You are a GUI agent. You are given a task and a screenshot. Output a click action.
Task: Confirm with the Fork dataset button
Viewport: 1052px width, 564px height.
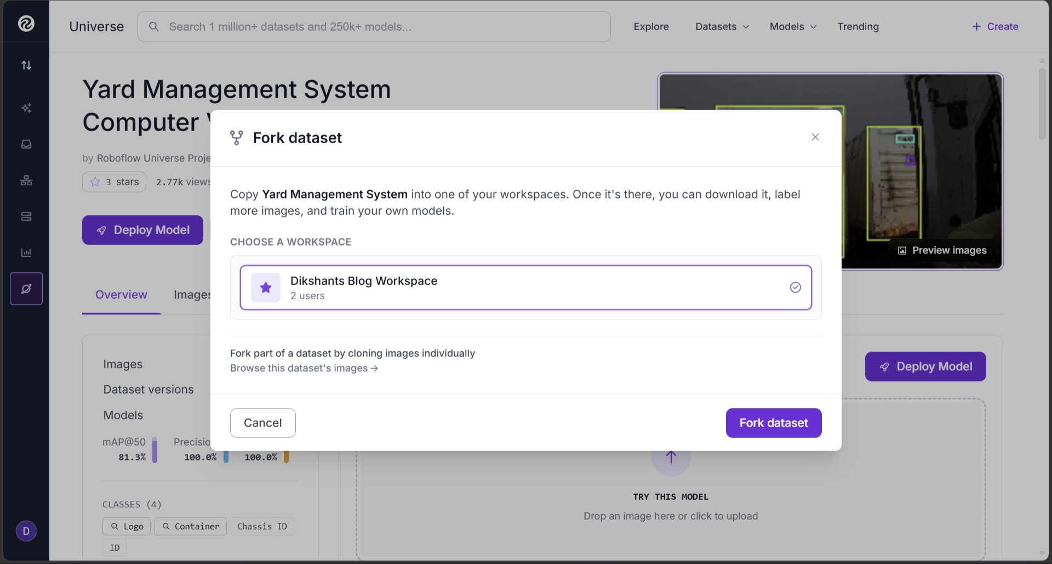pos(774,423)
